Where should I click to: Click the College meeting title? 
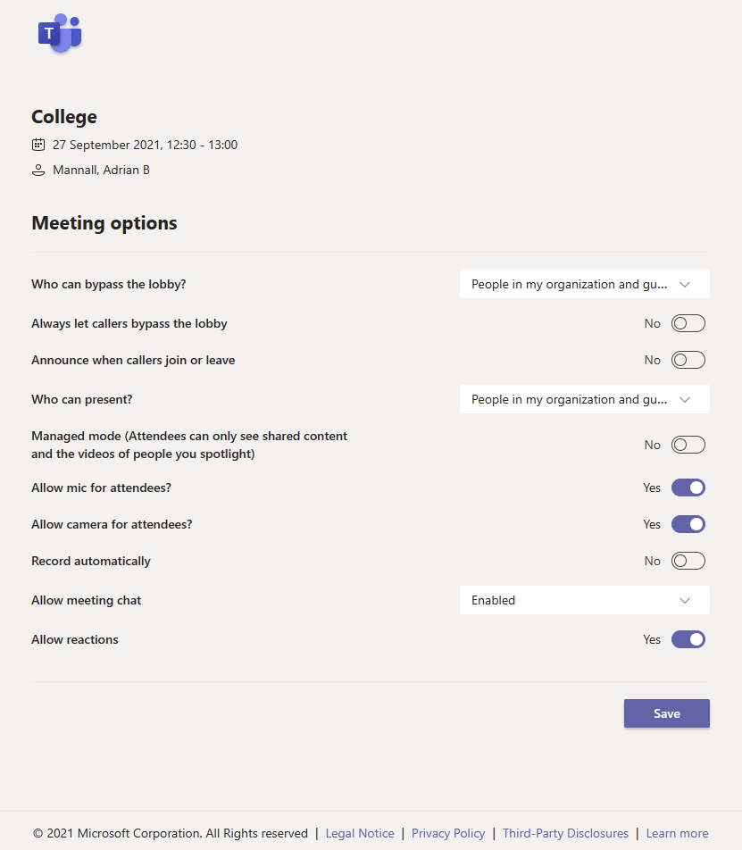click(x=64, y=117)
